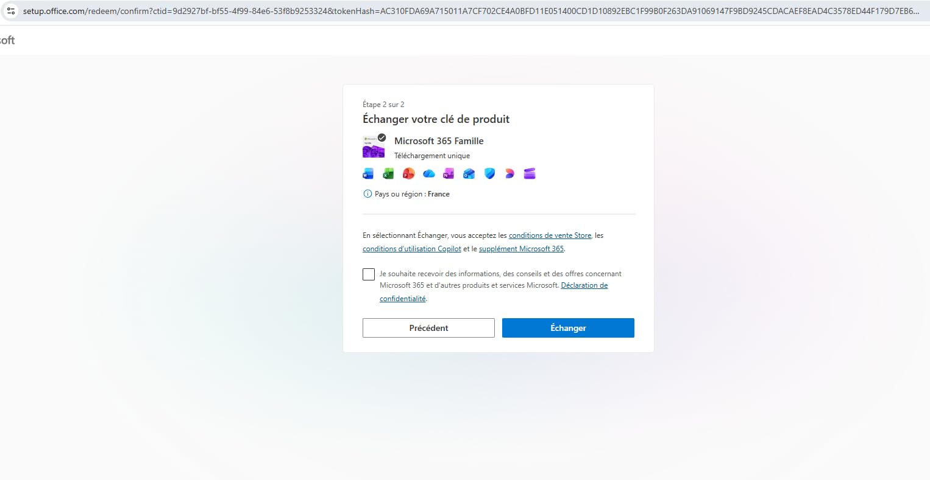Go back with the Précédent button

pos(428,328)
